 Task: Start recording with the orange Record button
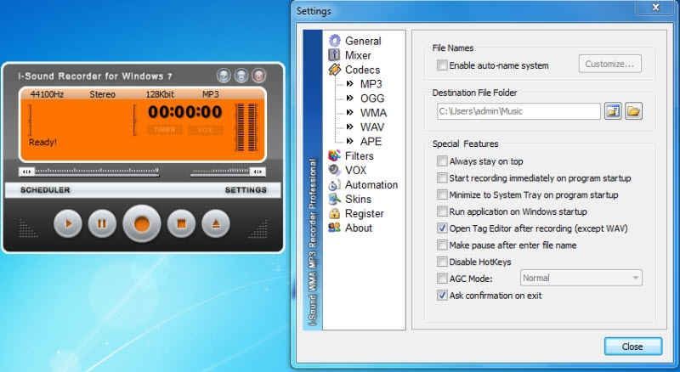pos(142,223)
